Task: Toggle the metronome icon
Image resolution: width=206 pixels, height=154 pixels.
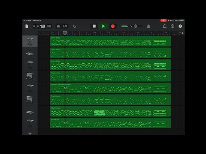Action: 148,26
